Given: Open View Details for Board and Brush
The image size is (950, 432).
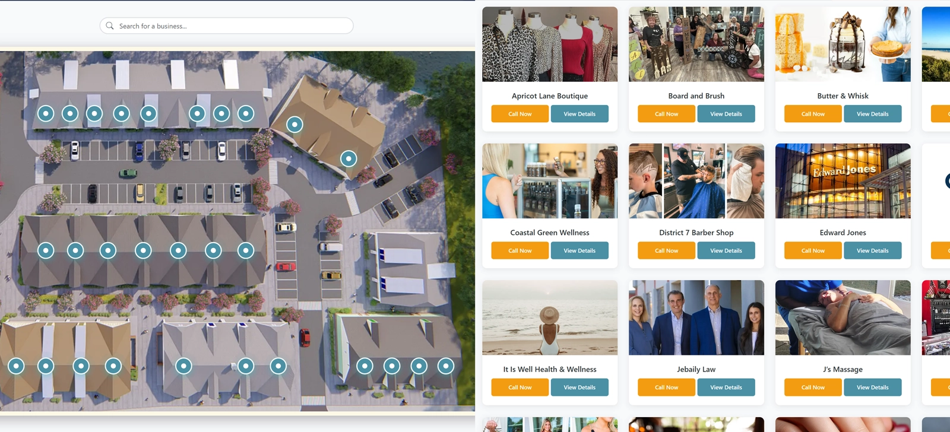Looking at the screenshot, I should coord(726,114).
